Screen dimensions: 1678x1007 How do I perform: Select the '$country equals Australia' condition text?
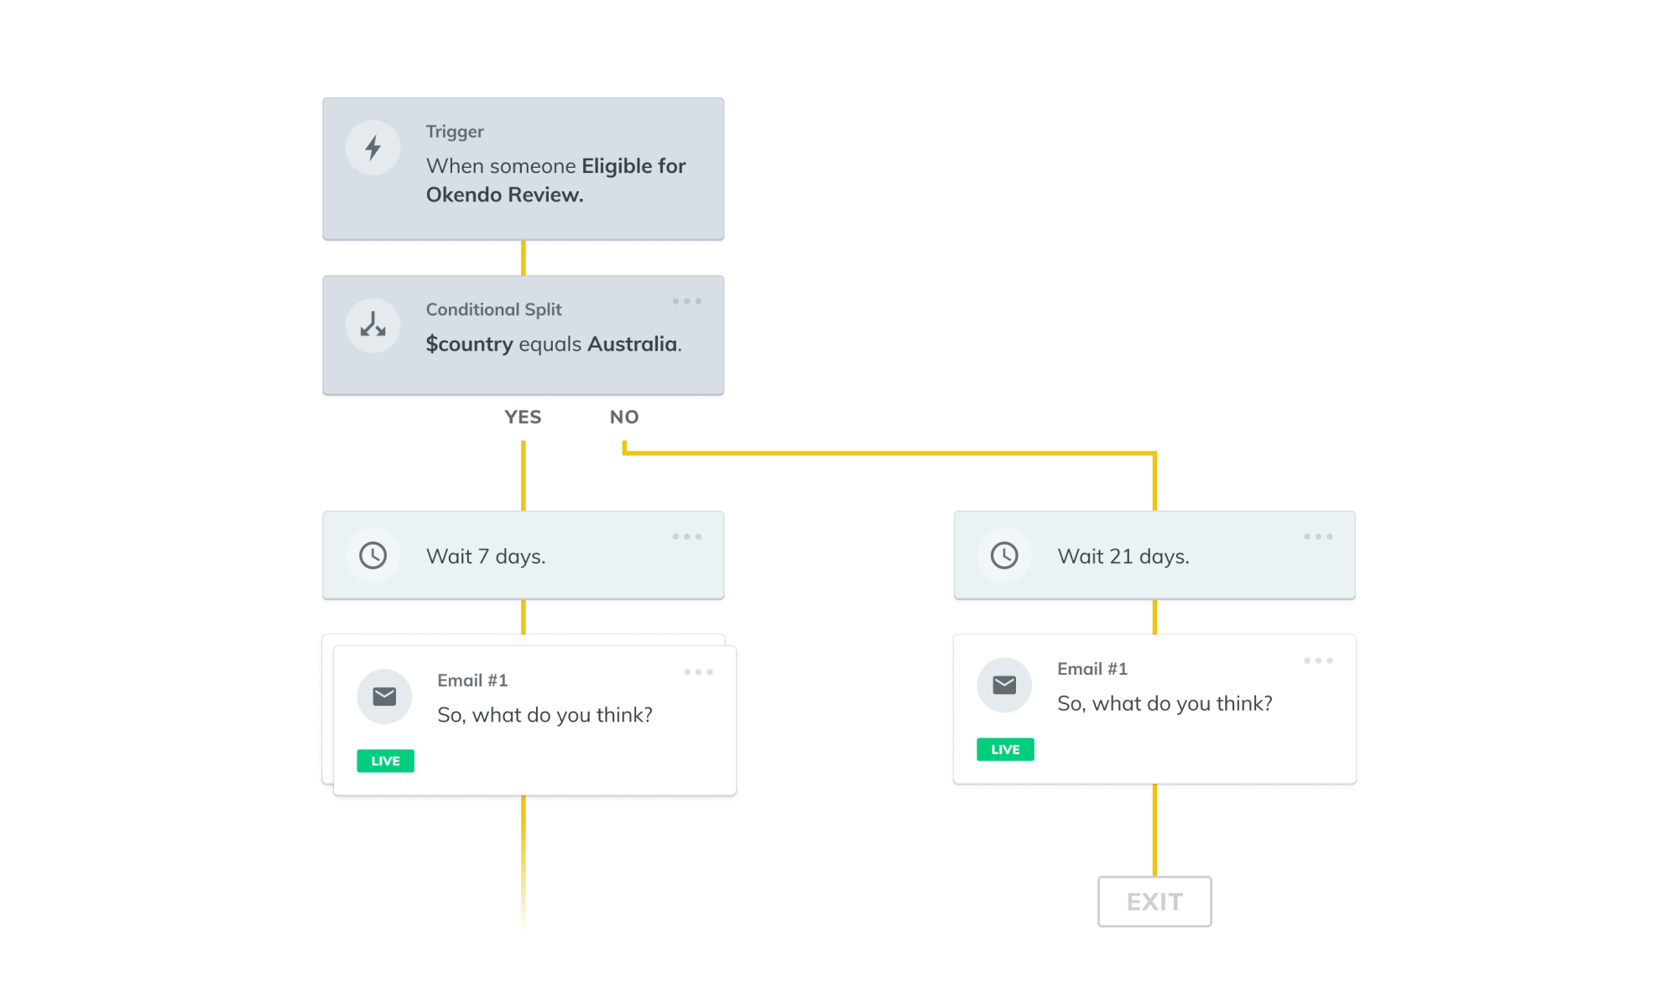[554, 344]
